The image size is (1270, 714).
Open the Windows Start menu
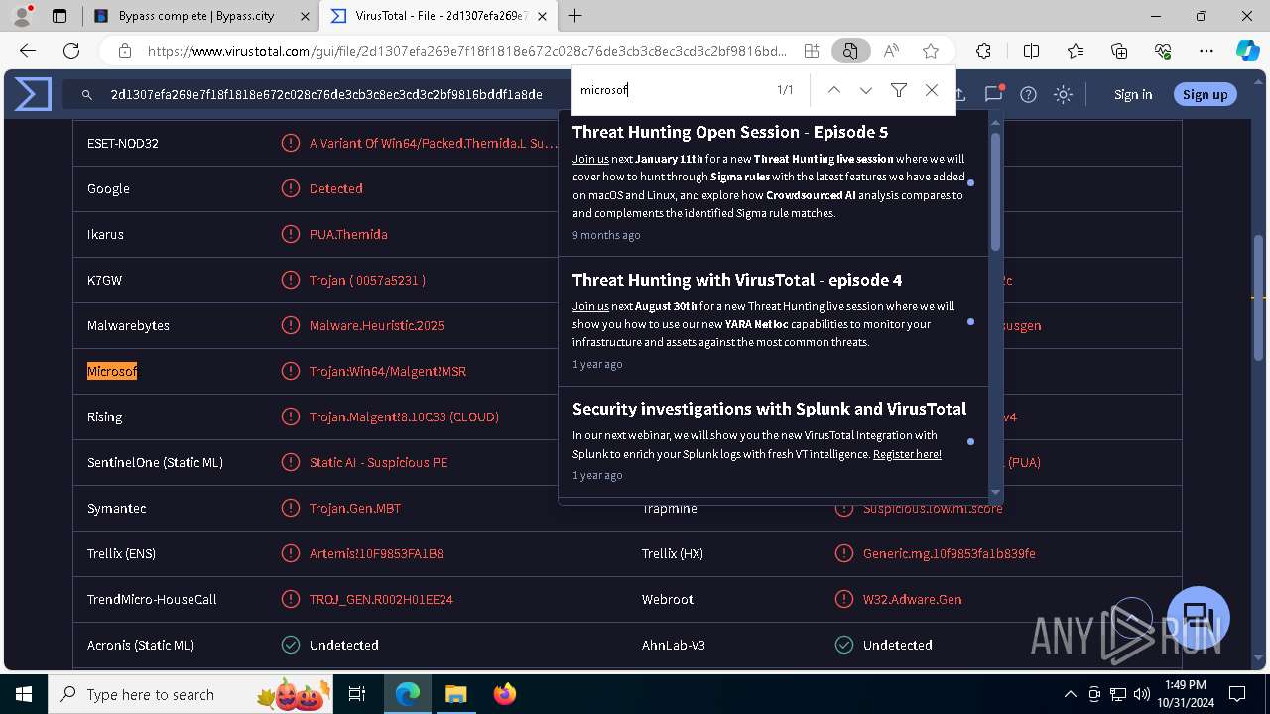tap(24, 694)
